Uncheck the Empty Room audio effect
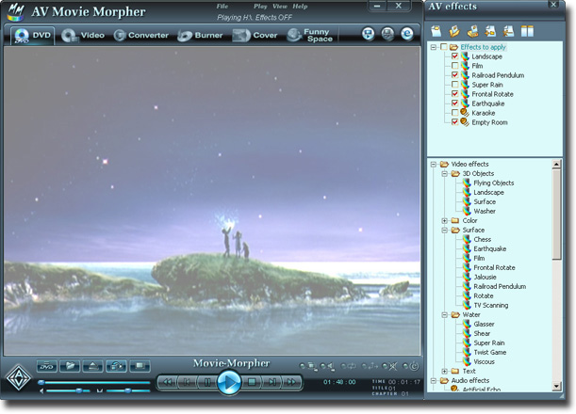 [x=454, y=122]
